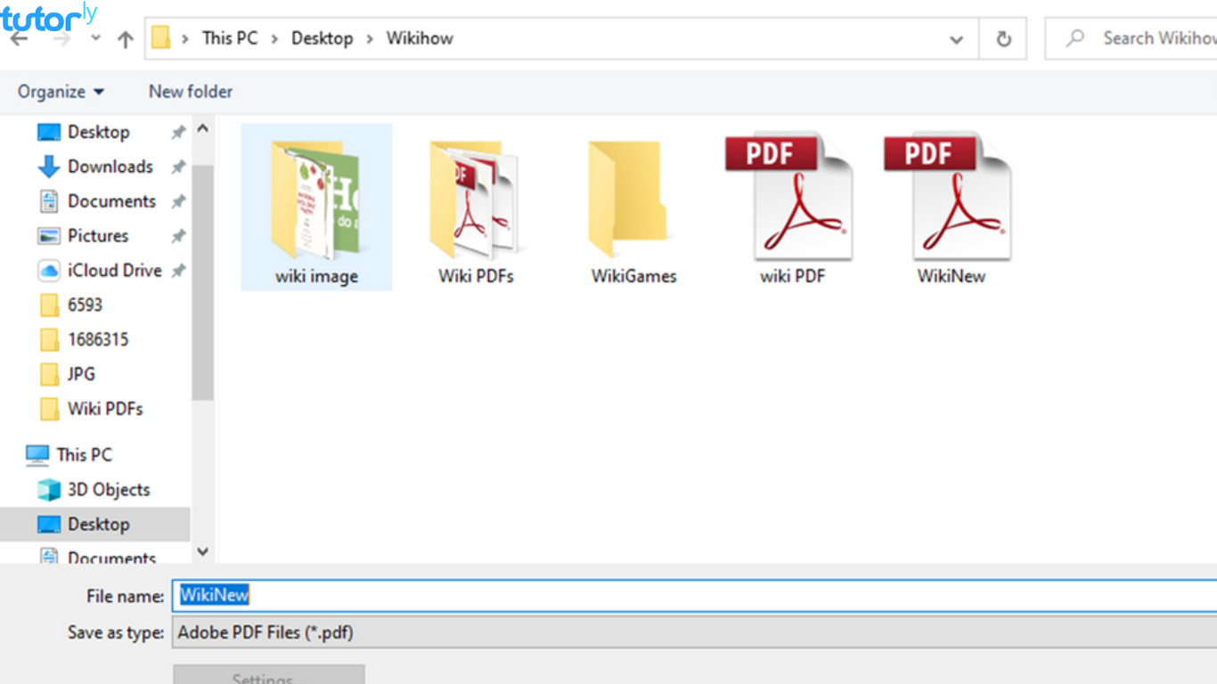Click the sidebar scrollbar down arrow

click(x=202, y=552)
